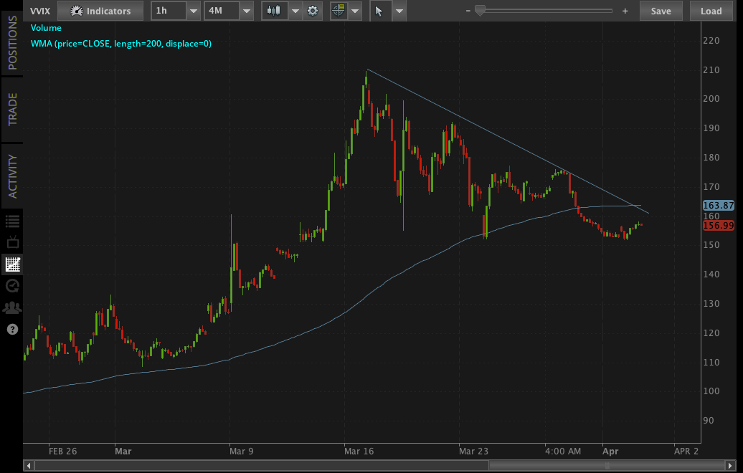Open the clock history icon in sidebar
743x473 pixels.
pos(12,285)
